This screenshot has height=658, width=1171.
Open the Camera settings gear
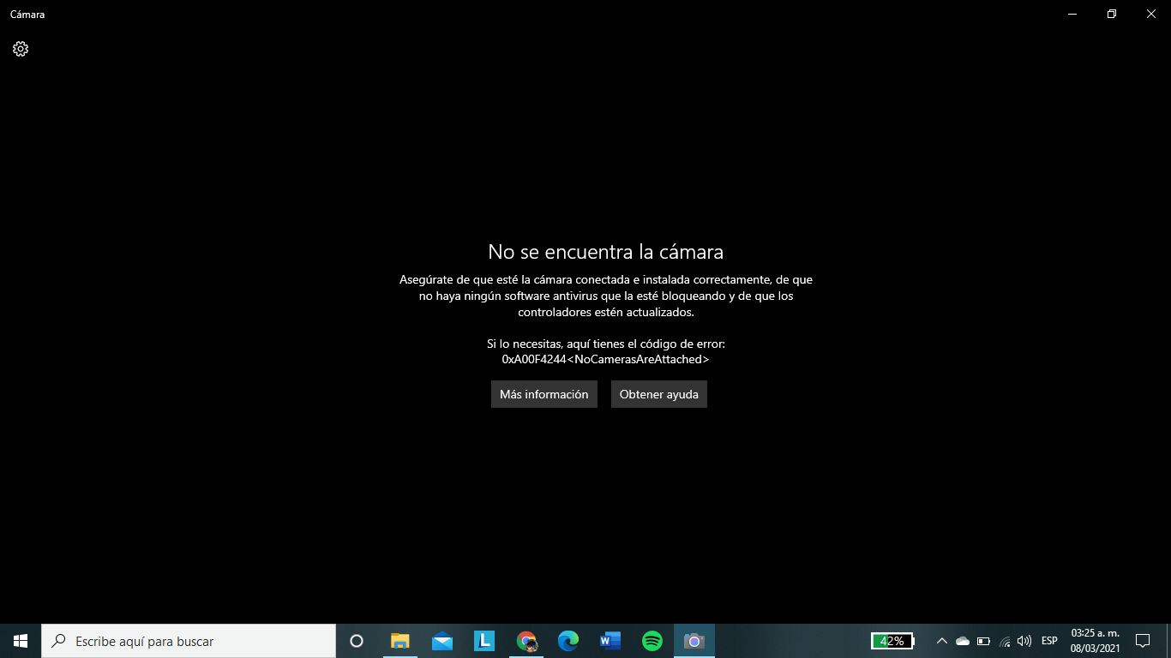21,49
